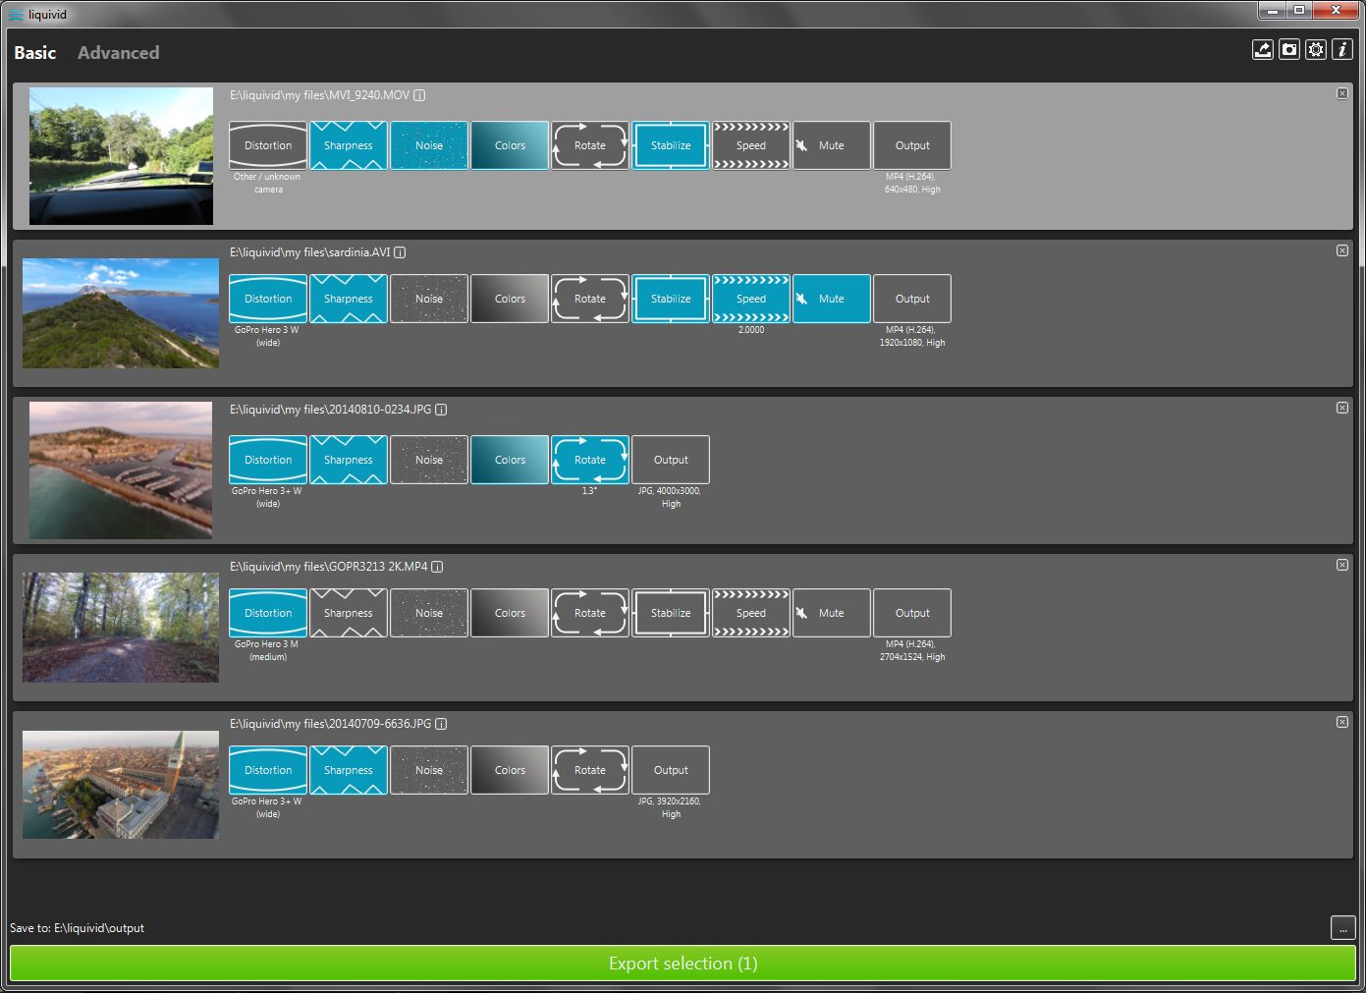Select the sardinia.AVI coastline thumbnail
The width and height of the screenshot is (1366, 993).
pos(121,313)
